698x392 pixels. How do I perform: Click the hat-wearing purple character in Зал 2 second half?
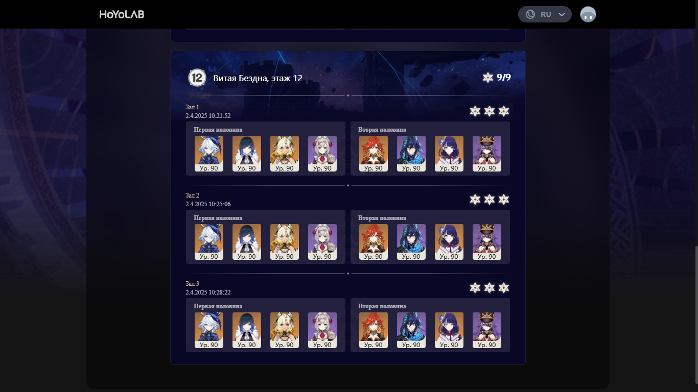coord(487,242)
